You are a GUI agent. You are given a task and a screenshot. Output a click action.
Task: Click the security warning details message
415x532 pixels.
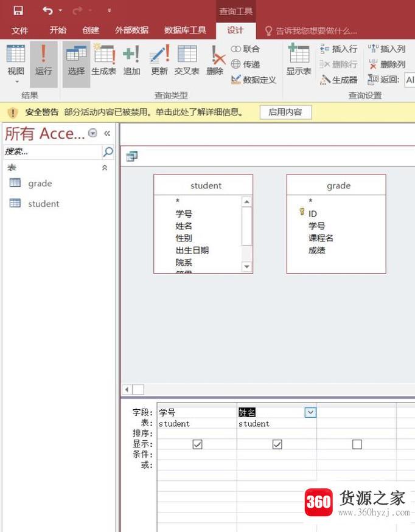[x=154, y=112]
